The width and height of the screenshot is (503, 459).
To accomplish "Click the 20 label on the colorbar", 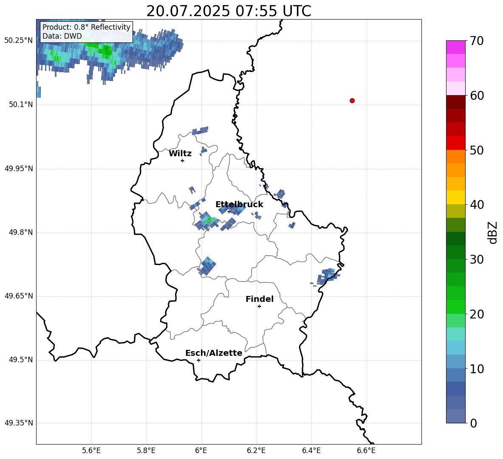I will click(x=477, y=314).
